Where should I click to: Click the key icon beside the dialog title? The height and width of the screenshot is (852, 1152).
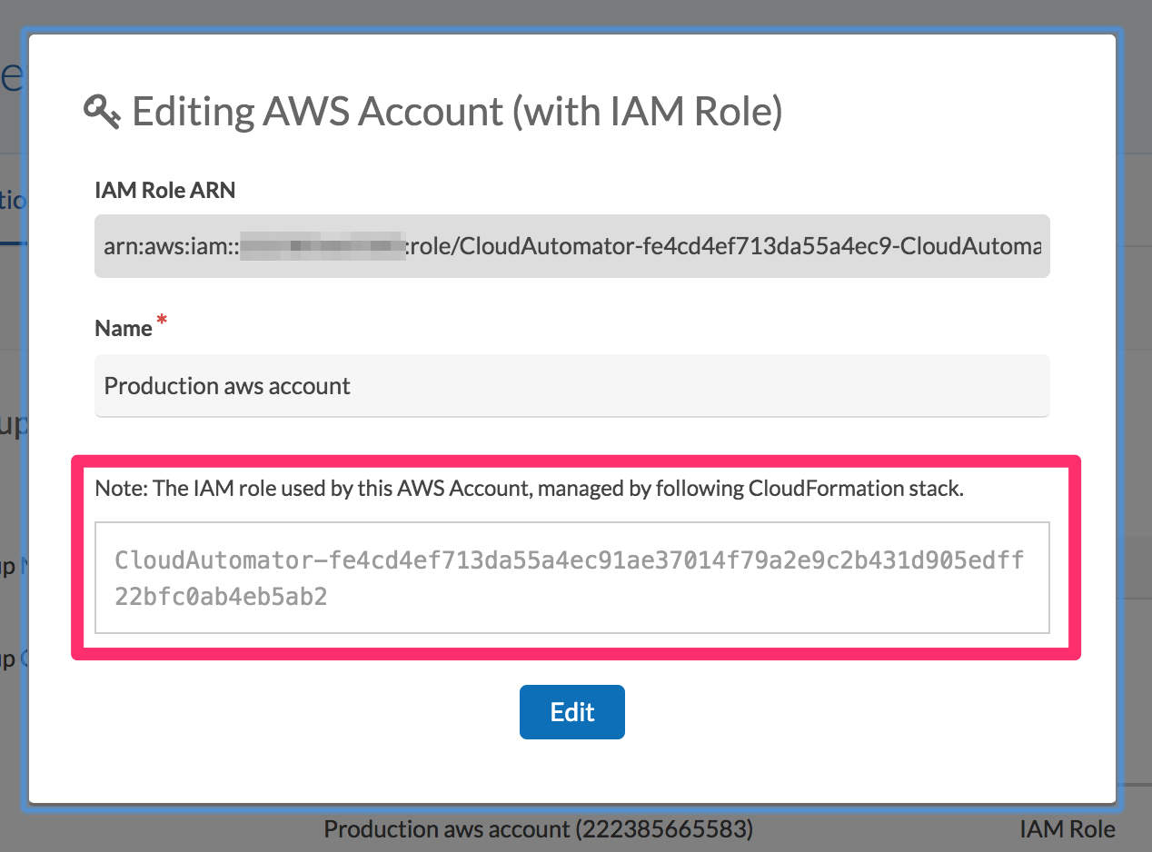pos(103,111)
